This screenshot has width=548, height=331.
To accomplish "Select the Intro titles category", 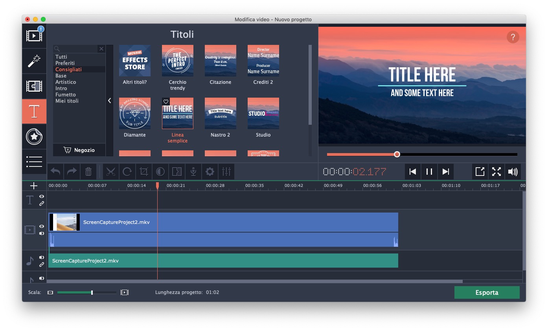I will [61, 88].
